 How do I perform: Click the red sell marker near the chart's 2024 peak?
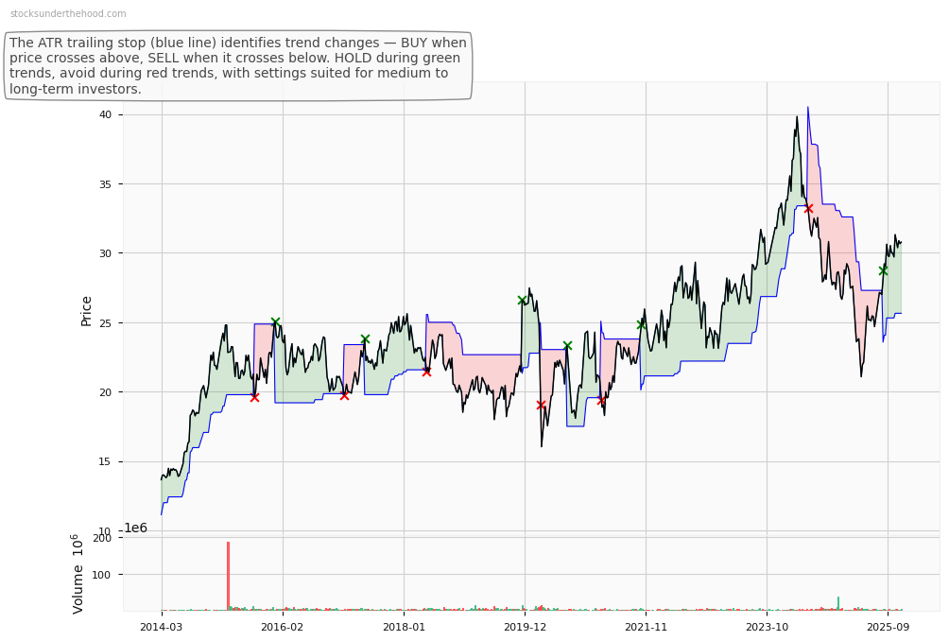click(809, 209)
